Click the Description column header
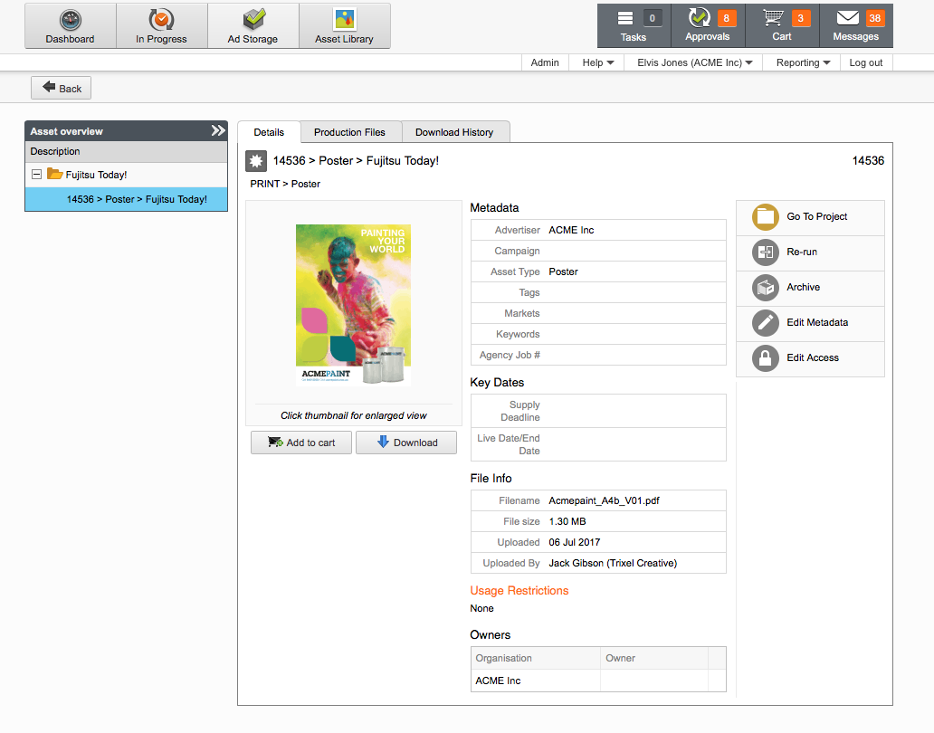Image resolution: width=934 pixels, height=733 pixels. pos(127,151)
